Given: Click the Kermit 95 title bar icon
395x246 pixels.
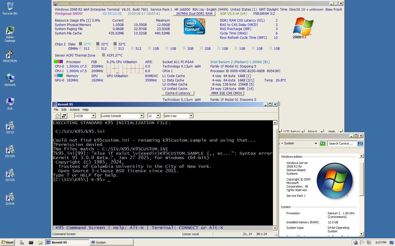Looking at the screenshot, I should (55, 104).
